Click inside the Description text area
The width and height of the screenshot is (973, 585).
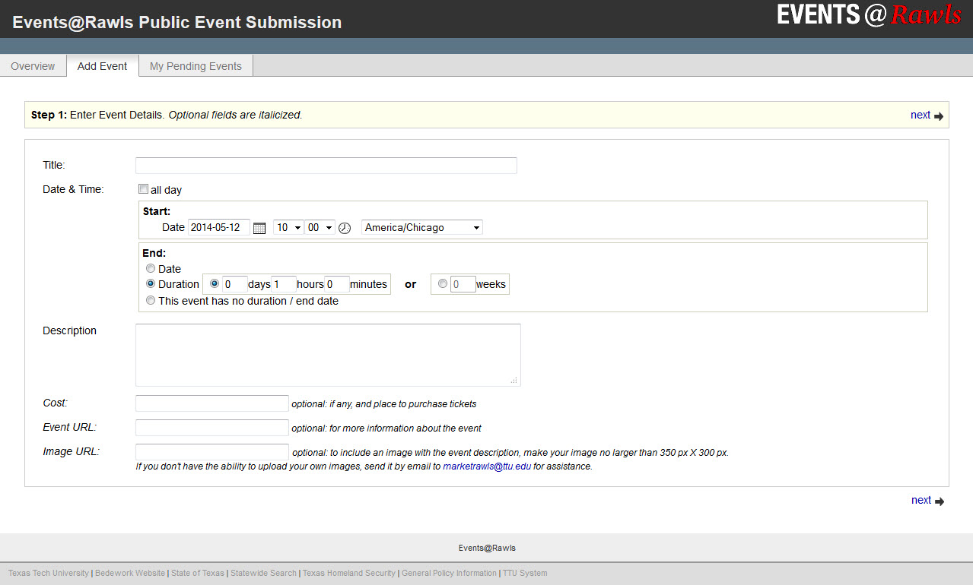pos(328,355)
